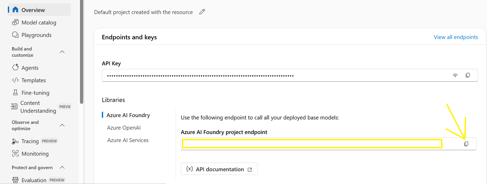Image resolution: width=487 pixels, height=184 pixels.
Task: Open the API documentation button
Action: point(219,169)
